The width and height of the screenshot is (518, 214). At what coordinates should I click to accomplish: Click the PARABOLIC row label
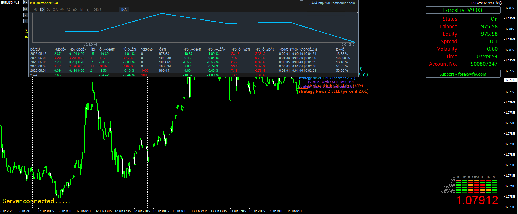(x=448, y=192)
